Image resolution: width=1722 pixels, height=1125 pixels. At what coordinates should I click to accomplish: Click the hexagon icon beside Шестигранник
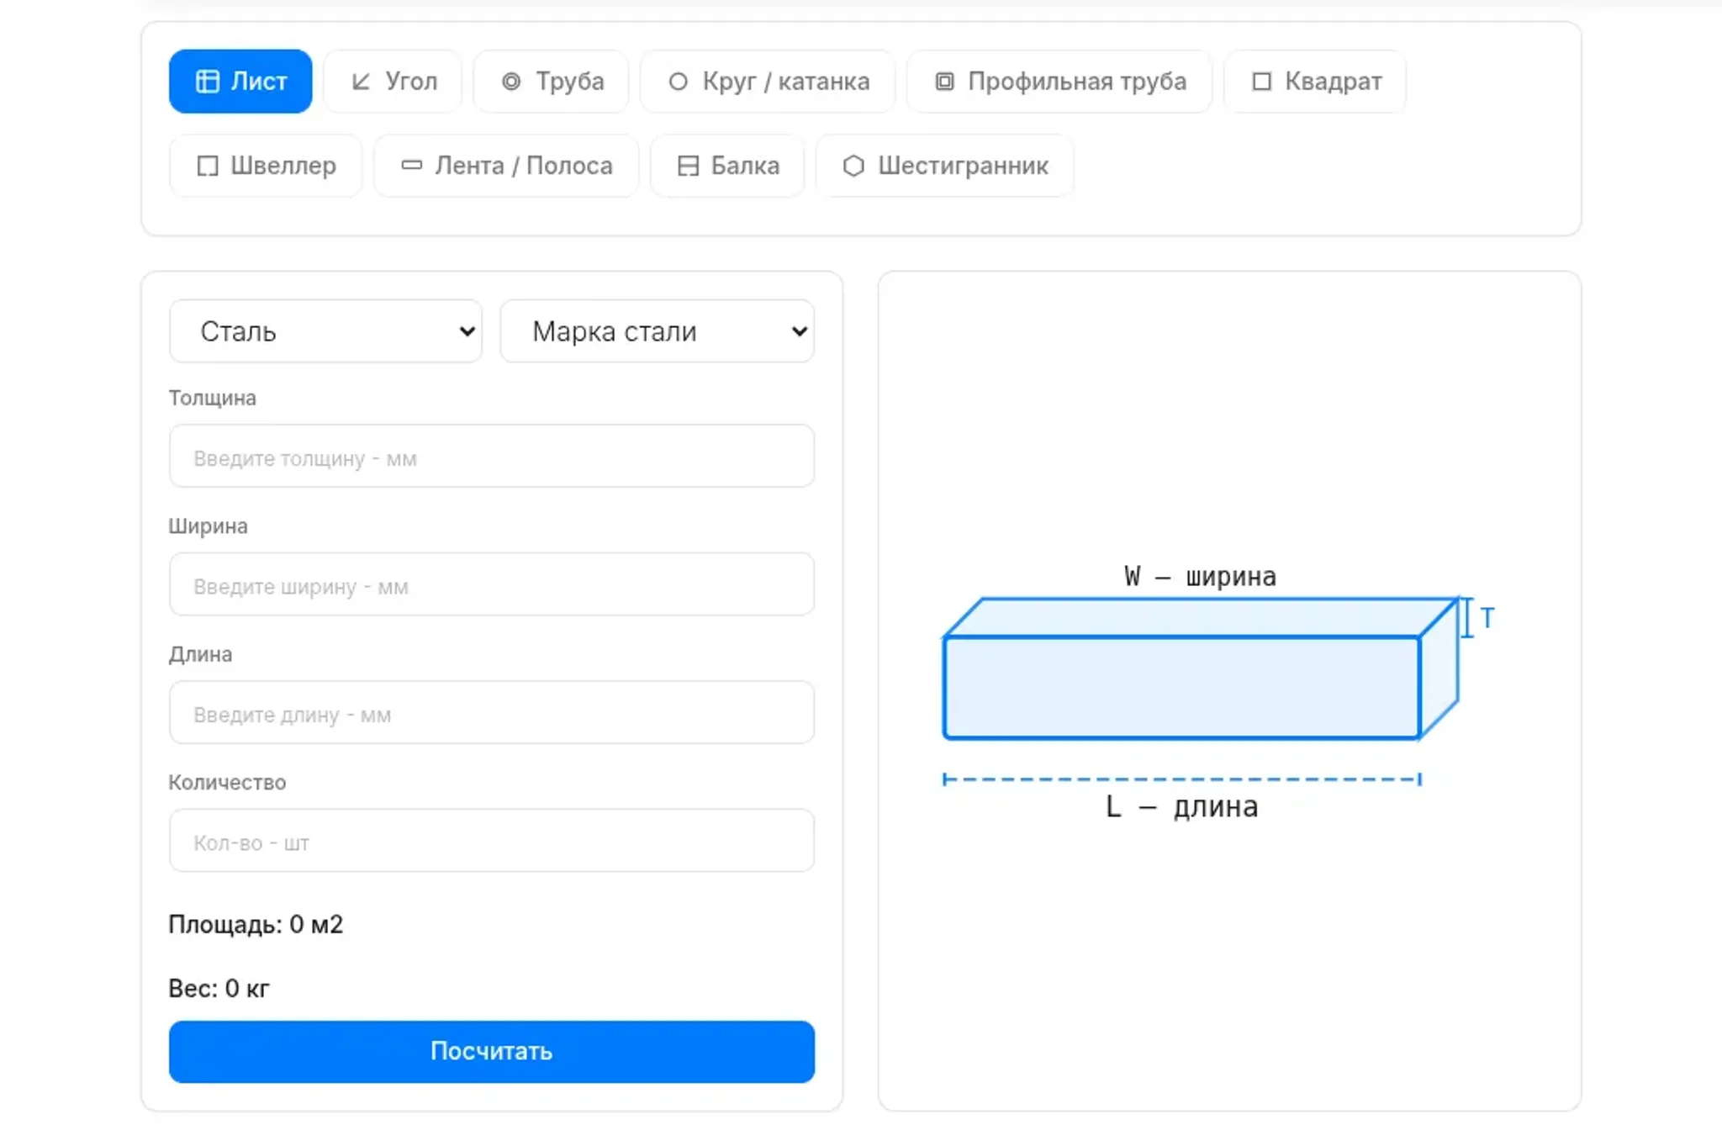tap(853, 166)
